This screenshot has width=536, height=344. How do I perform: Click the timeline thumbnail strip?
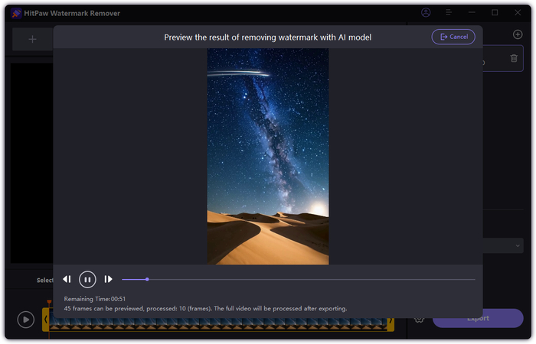pos(218,324)
